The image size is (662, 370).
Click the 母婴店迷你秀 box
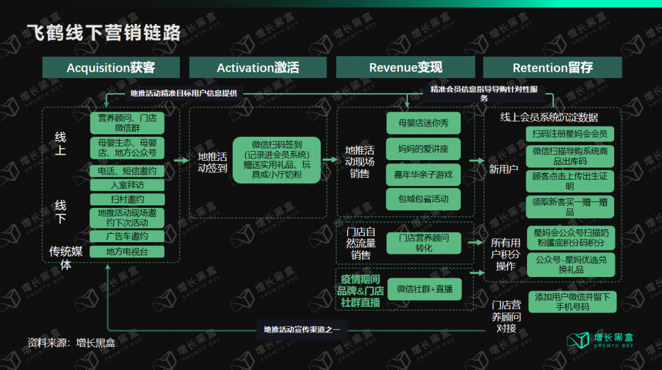[x=423, y=123]
